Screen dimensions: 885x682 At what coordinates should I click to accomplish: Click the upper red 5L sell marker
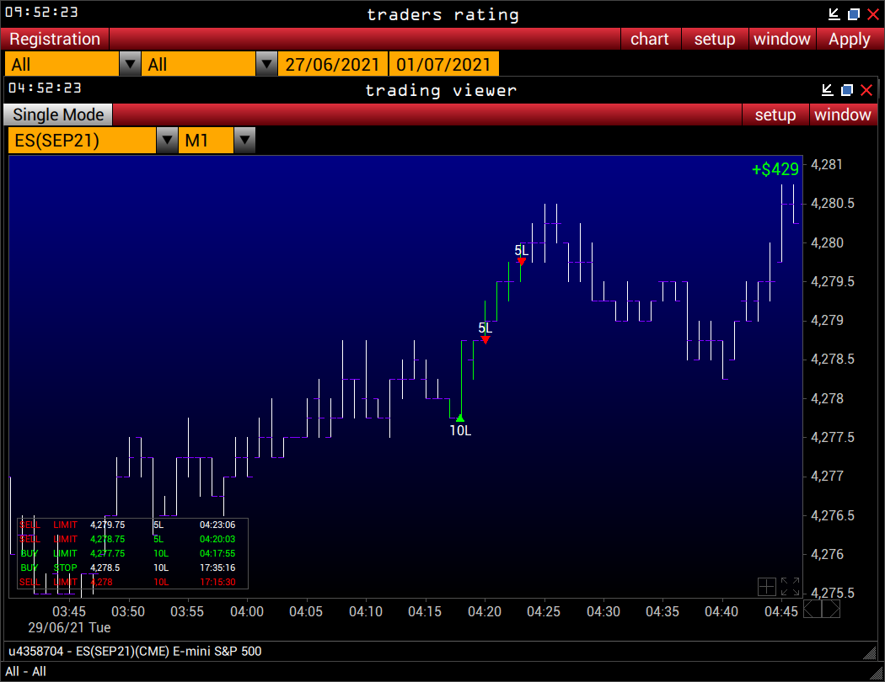coord(522,261)
